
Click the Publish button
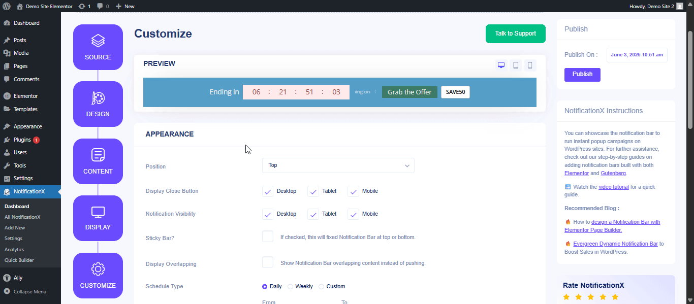[582, 75]
